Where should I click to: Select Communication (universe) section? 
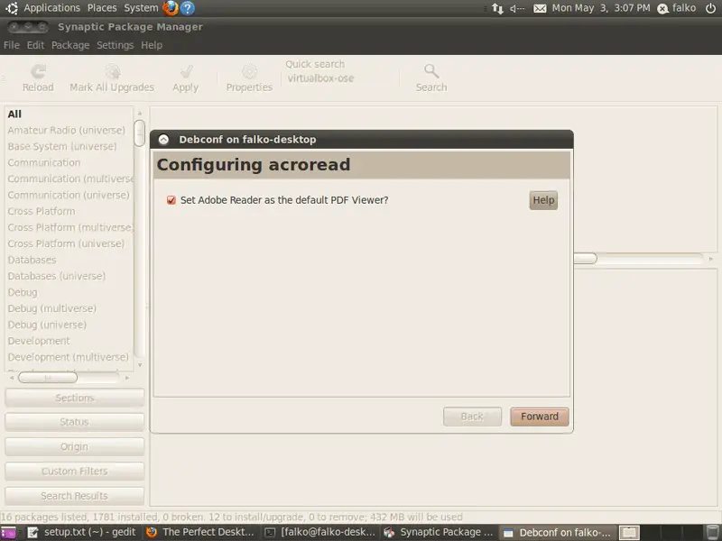coord(69,195)
